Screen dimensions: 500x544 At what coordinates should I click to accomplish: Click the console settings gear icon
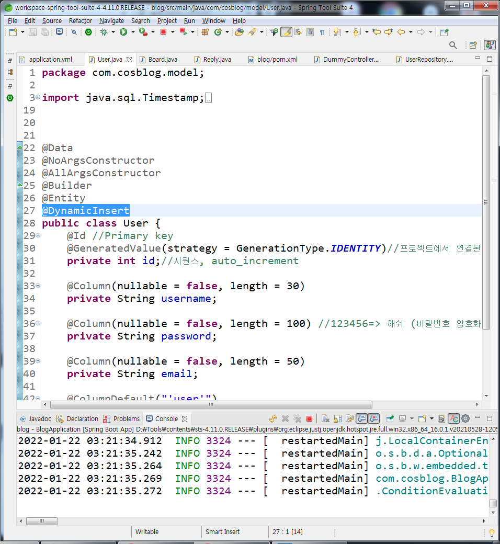click(x=465, y=419)
